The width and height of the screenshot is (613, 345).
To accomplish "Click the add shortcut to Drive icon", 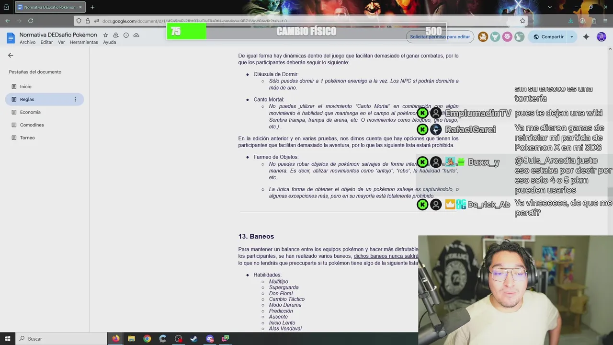I will point(116,35).
